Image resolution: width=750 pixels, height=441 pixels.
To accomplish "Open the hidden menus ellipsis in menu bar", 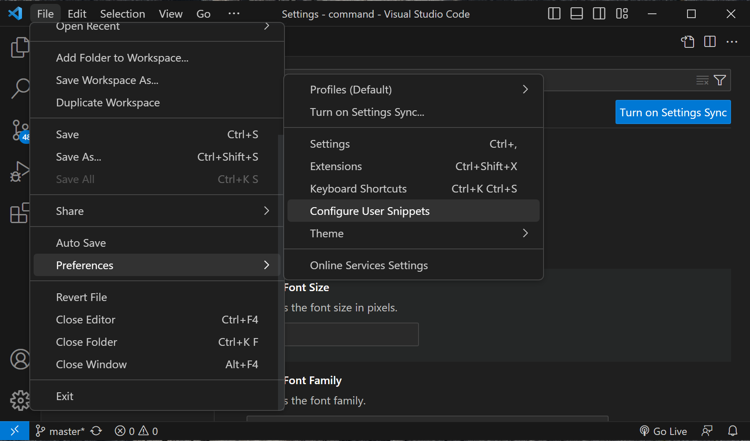I will click(234, 14).
